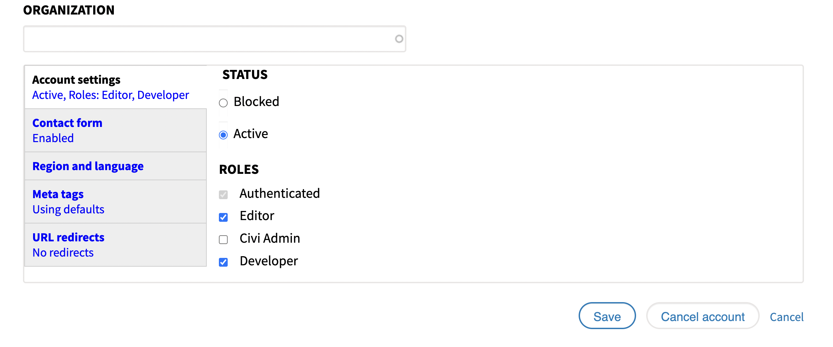Switch to the Region and language tab
Screen dimensions: 833x347
[88, 166]
